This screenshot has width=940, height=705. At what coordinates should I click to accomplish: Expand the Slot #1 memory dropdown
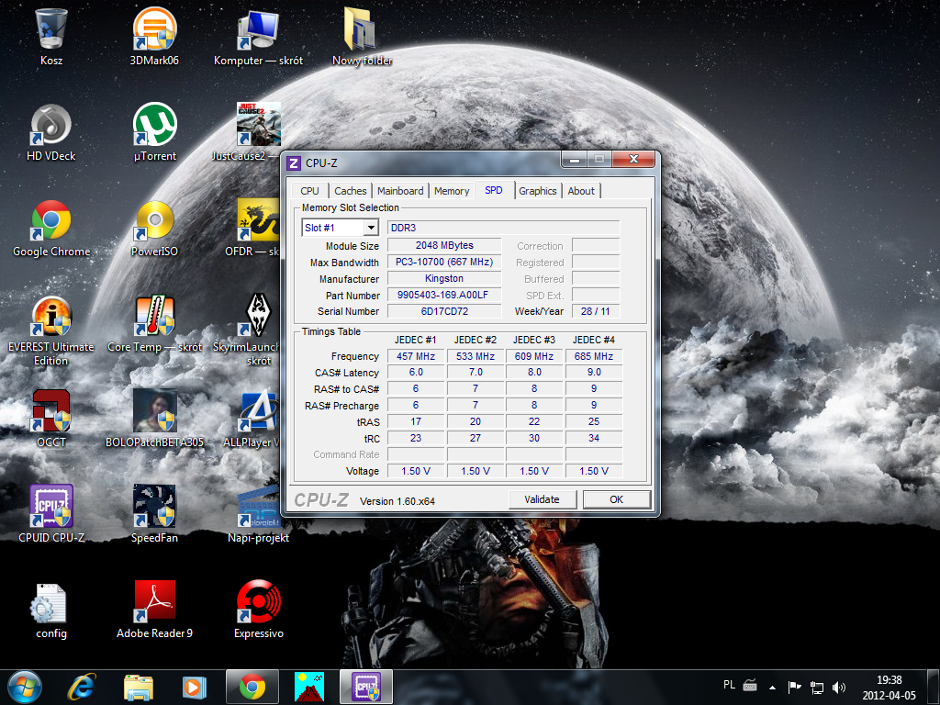pyautogui.click(x=371, y=228)
